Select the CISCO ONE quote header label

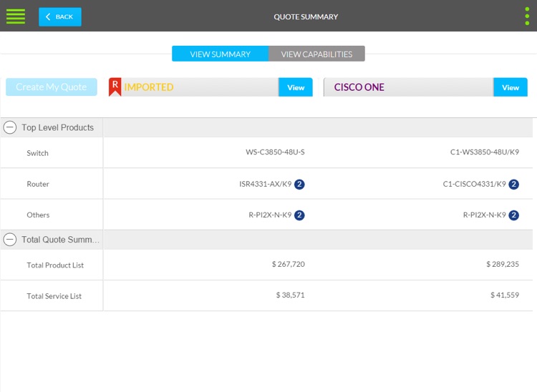tap(359, 87)
